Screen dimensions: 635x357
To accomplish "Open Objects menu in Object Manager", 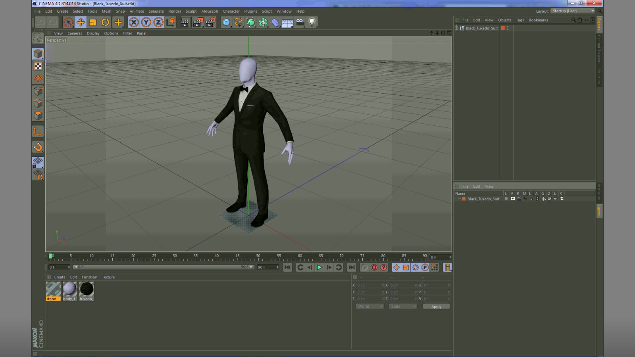I will [505, 20].
